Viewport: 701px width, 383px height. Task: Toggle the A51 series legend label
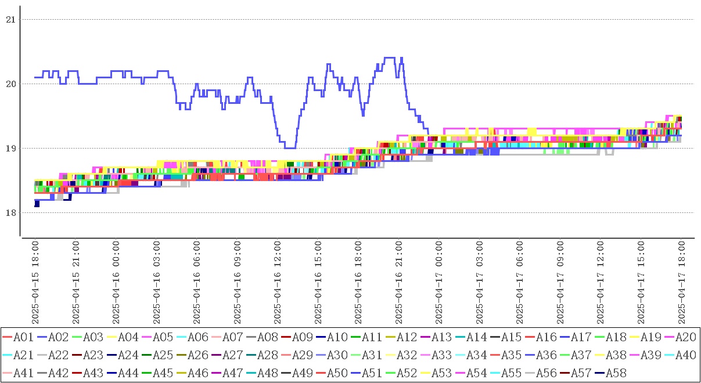coord(372,373)
